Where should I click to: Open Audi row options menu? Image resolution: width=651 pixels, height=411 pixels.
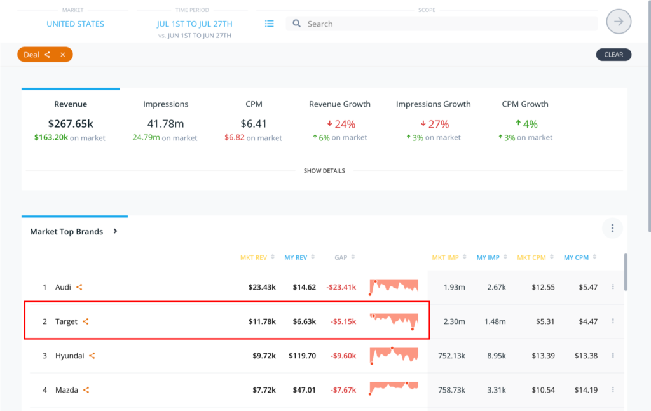[x=613, y=286]
